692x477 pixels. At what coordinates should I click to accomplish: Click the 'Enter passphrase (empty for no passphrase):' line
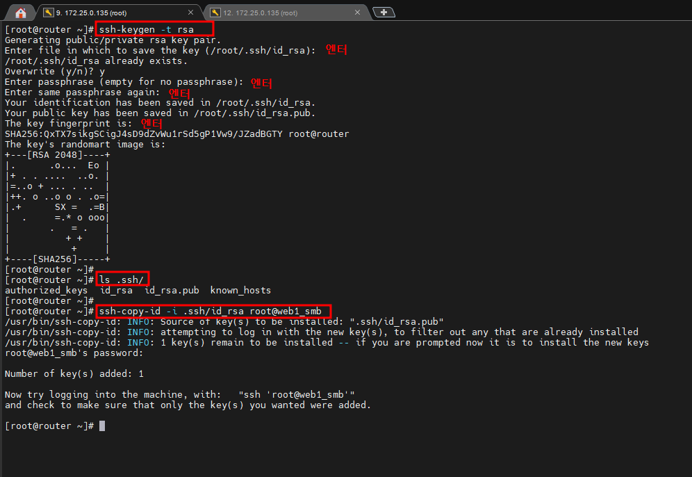coord(124,82)
